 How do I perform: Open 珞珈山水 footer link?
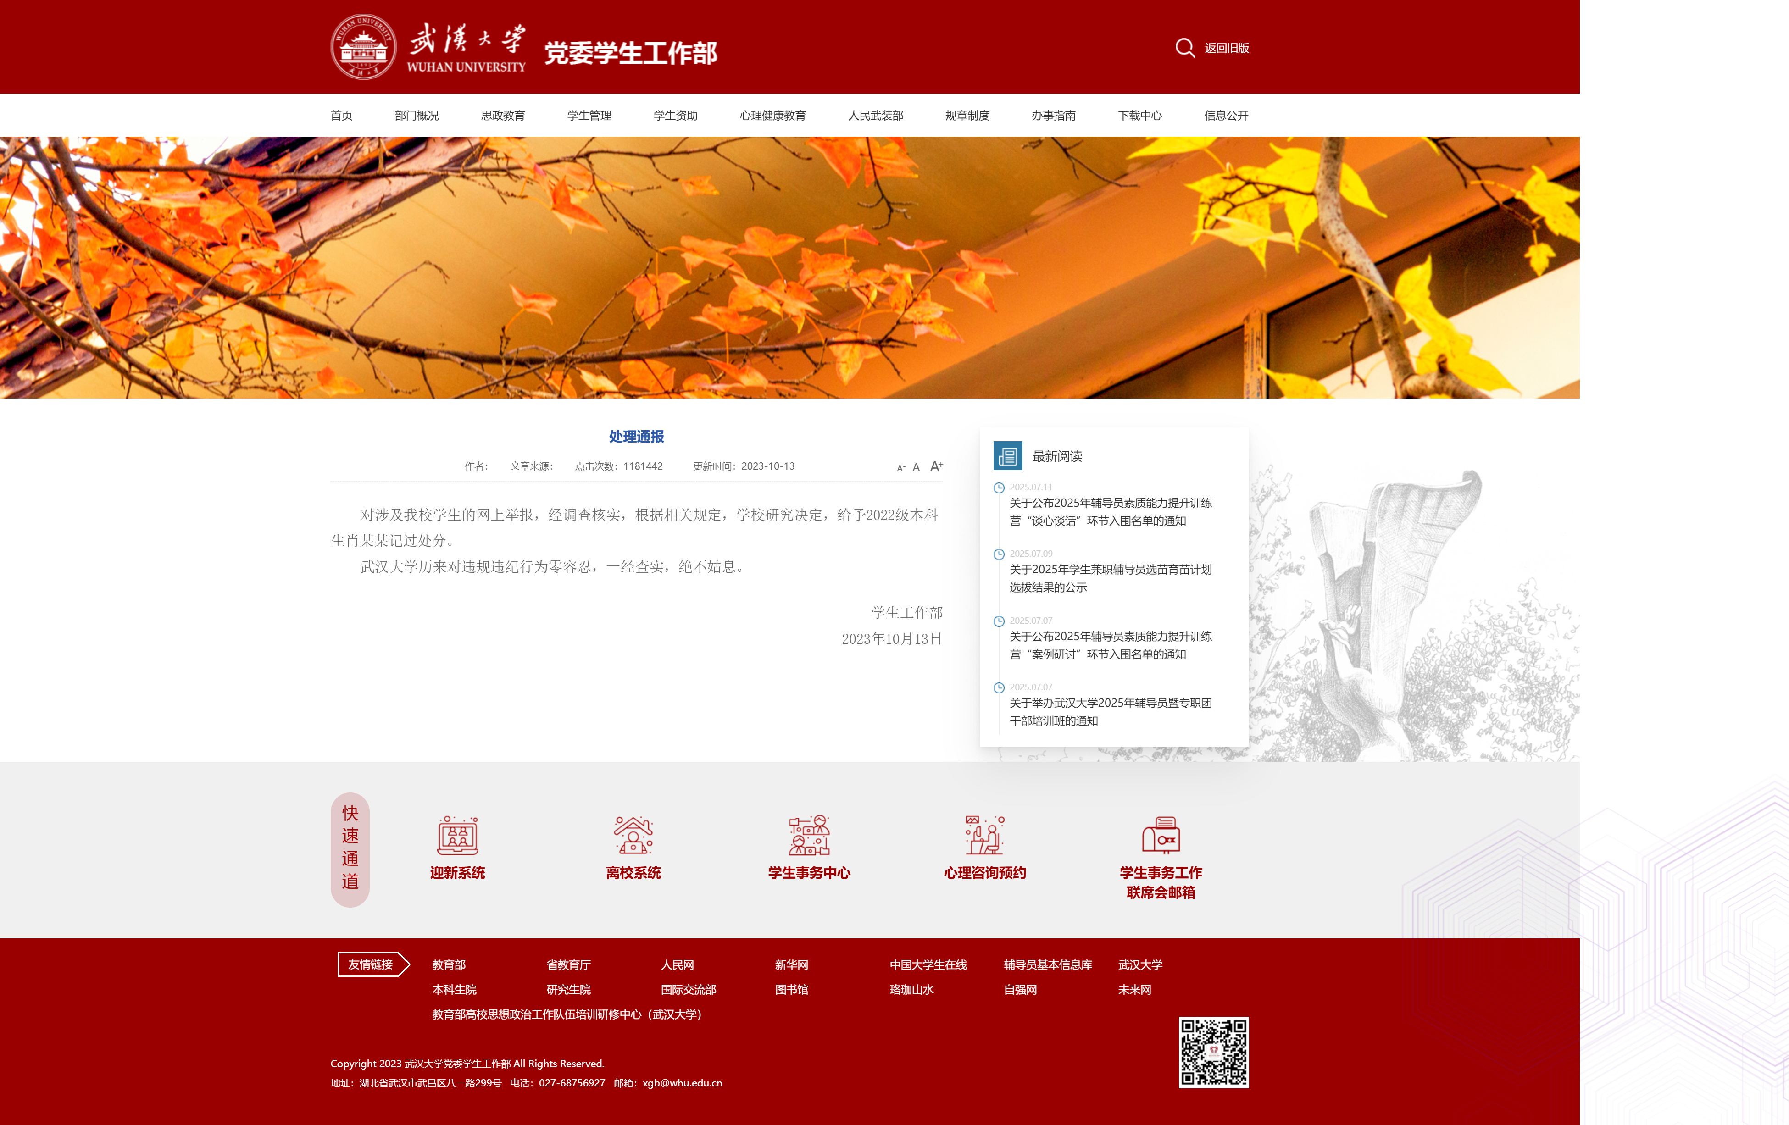point(911,989)
